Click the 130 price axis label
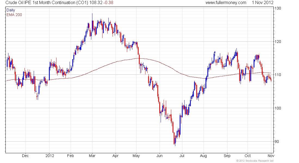Viewport: 299px width, 163px height. click(x=278, y=8)
